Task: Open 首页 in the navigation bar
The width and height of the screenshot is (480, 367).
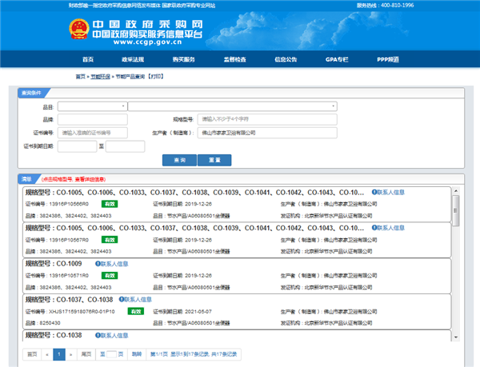Action: tap(88, 59)
